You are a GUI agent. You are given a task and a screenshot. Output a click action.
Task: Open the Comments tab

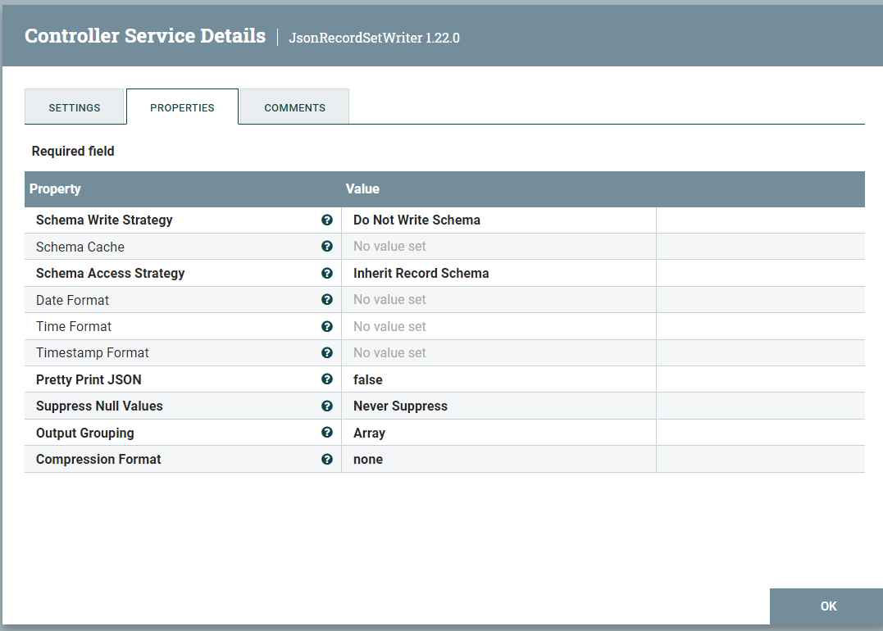click(x=294, y=107)
